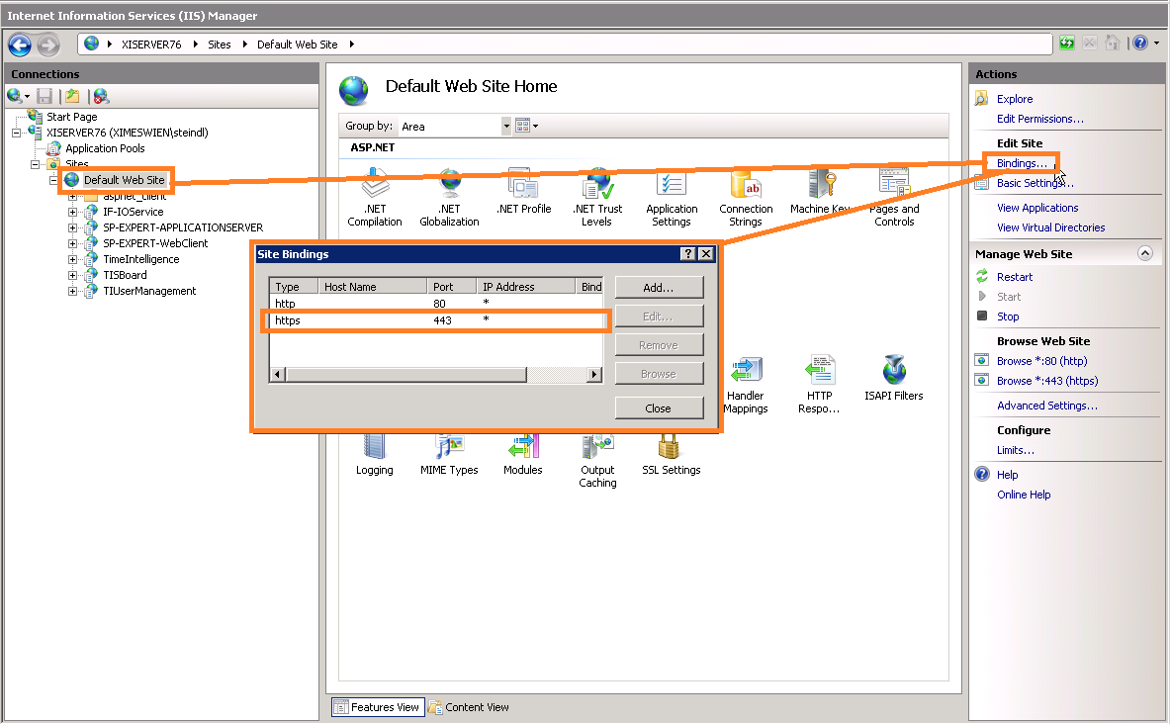The height and width of the screenshot is (724, 1170).
Task: Click the Add... button in Site Bindings
Action: click(x=659, y=288)
